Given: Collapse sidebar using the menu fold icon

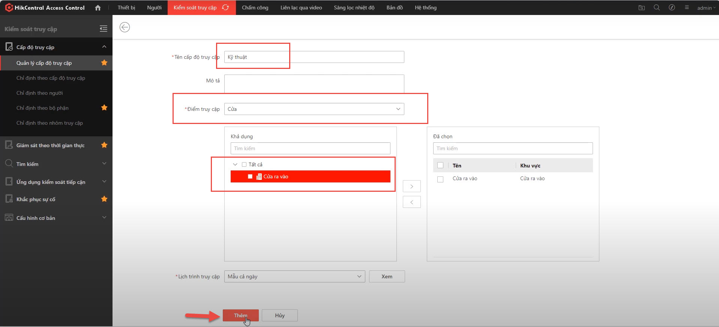Looking at the screenshot, I should pyautogui.click(x=104, y=29).
